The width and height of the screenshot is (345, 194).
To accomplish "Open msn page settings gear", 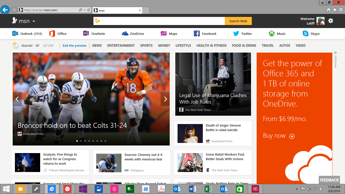I will [331, 21].
